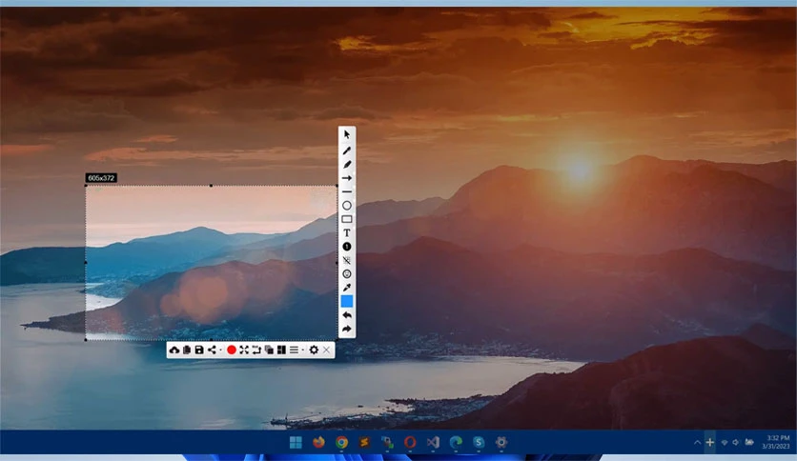This screenshot has width=797, height=461.
Task: Show hidden tray icons chevron
Action: pyautogui.click(x=697, y=443)
